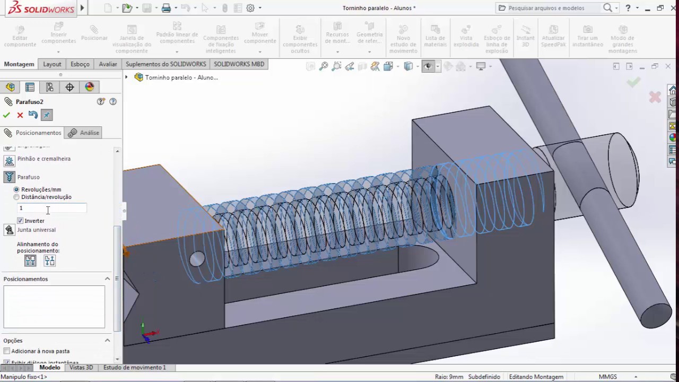Switch to the Montagem tab
This screenshot has width=679, height=382.
pos(19,64)
